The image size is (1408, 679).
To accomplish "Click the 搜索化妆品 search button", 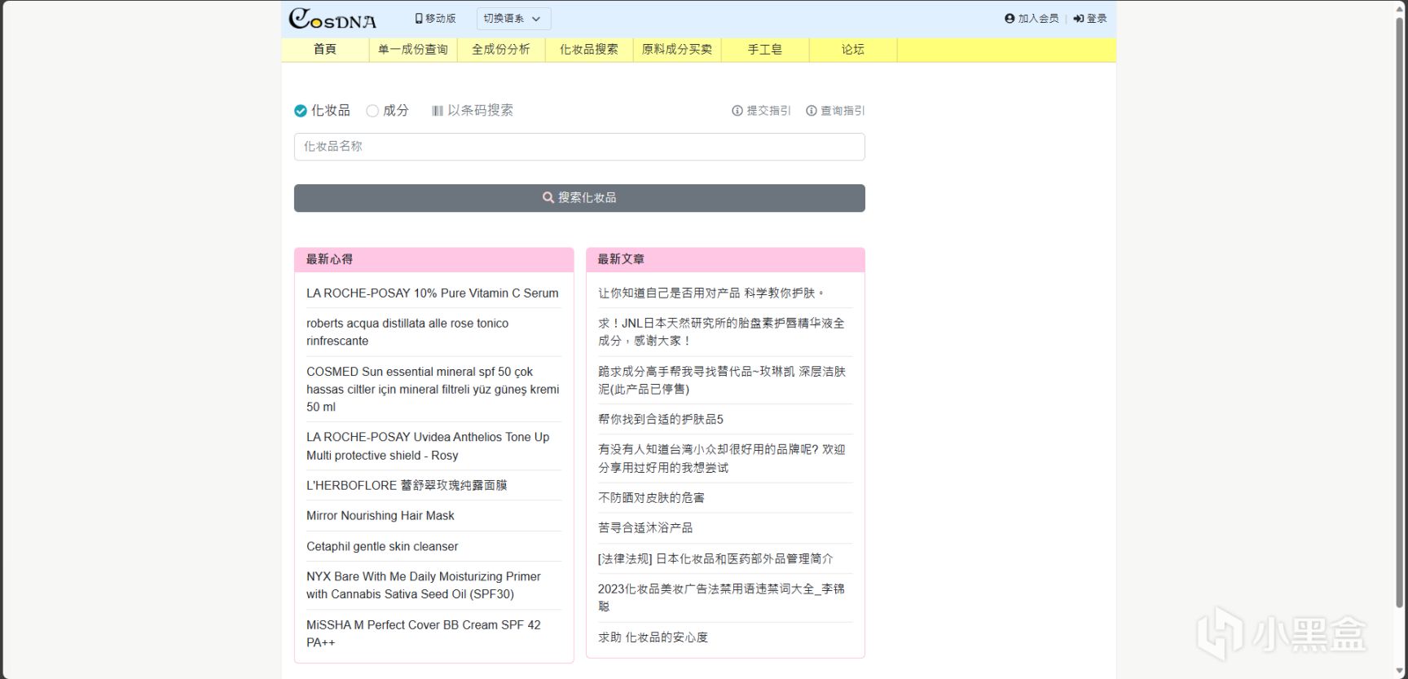I will (579, 198).
